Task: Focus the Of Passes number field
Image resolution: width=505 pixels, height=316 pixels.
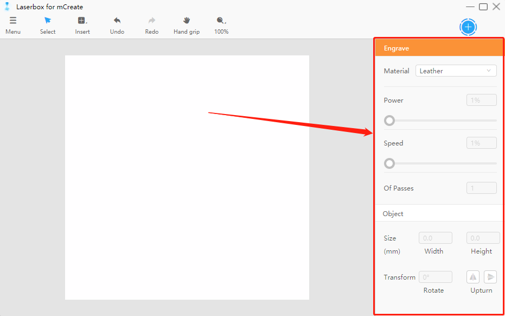Action: click(482, 188)
